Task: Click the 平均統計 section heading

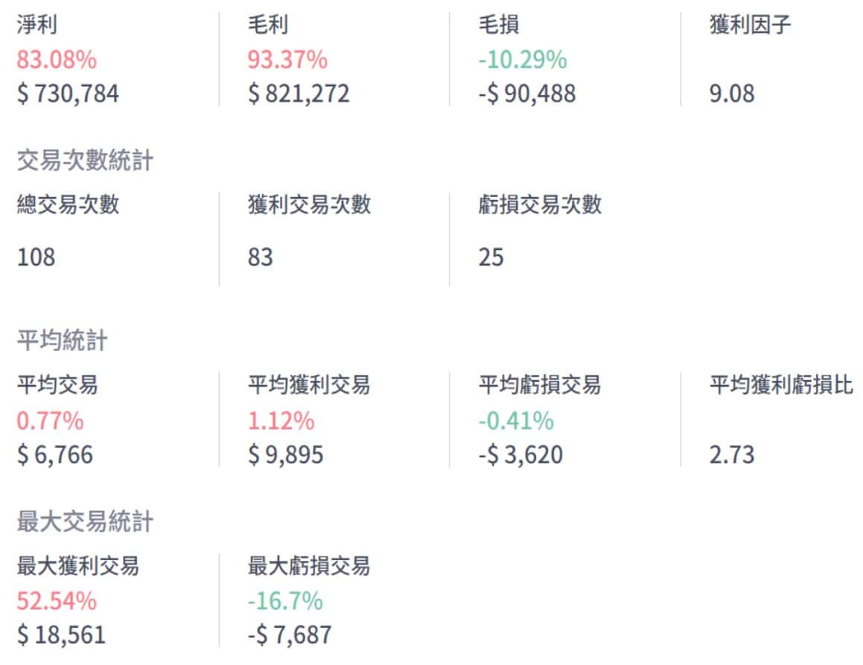Action: coord(62,341)
